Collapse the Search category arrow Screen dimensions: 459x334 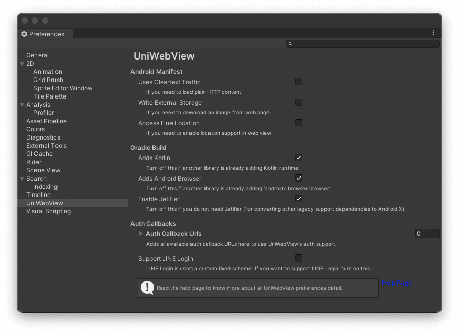[22, 179]
